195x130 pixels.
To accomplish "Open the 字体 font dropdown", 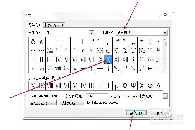I will 91,33.
